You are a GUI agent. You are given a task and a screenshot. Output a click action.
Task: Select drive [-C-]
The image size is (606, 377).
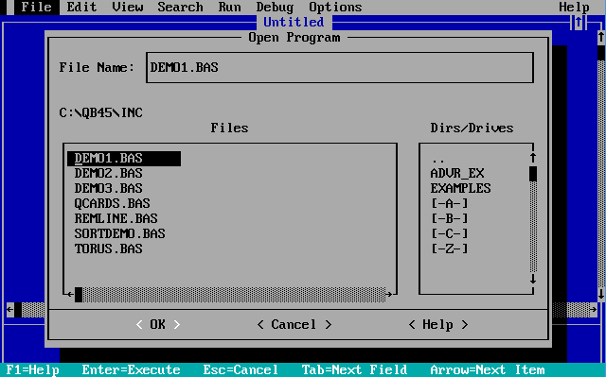point(450,233)
